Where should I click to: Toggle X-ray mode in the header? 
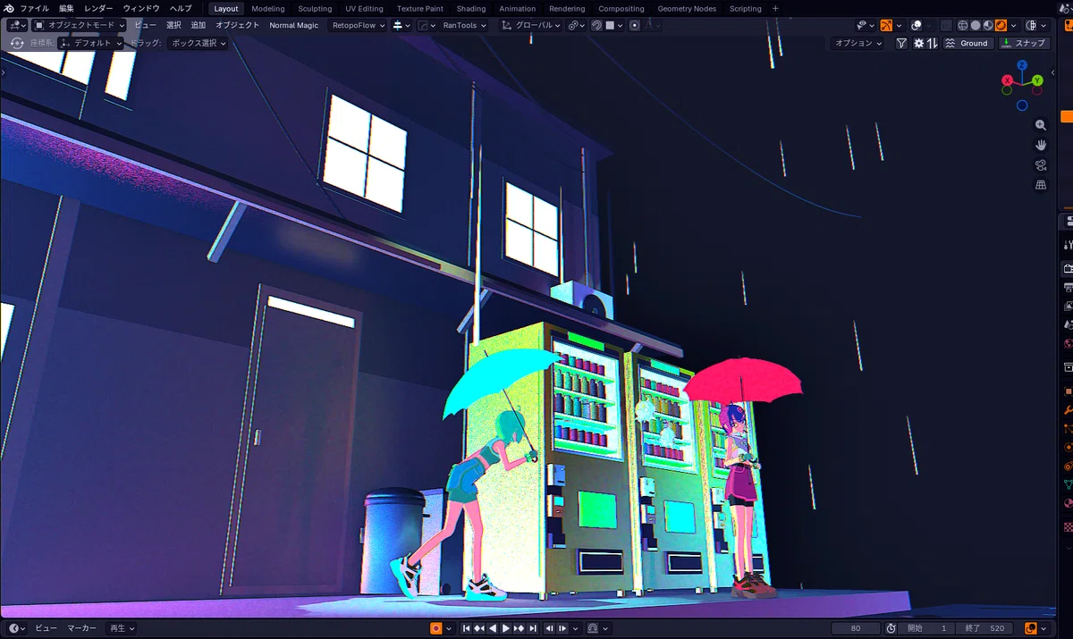pos(946,25)
